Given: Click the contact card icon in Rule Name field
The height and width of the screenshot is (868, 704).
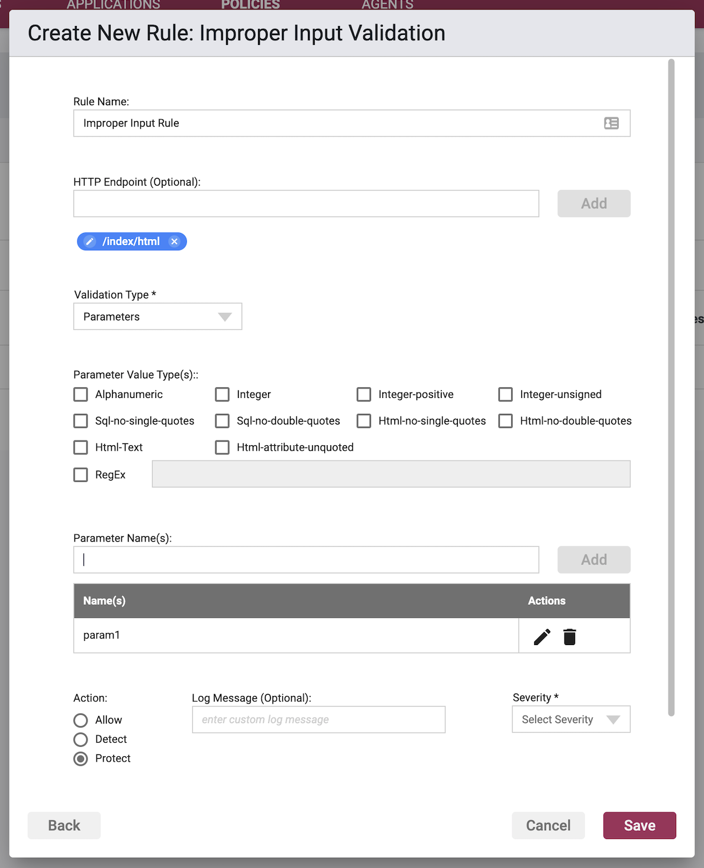Looking at the screenshot, I should coord(611,123).
